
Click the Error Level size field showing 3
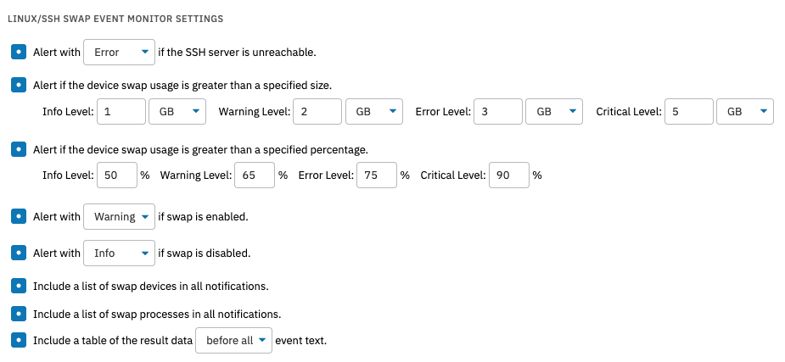pos(497,112)
